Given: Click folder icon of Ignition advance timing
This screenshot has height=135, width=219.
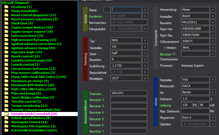Looking at the screenshot, I should [x=6, y=48].
